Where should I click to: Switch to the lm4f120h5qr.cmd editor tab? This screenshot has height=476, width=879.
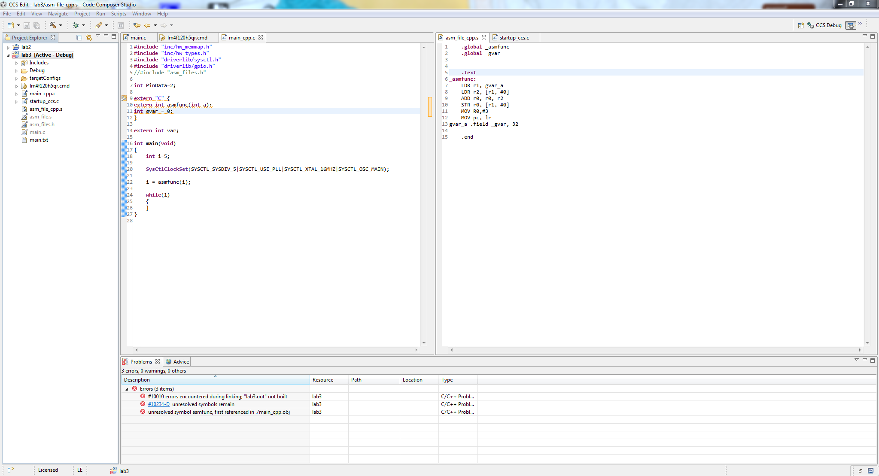pyautogui.click(x=187, y=37)
